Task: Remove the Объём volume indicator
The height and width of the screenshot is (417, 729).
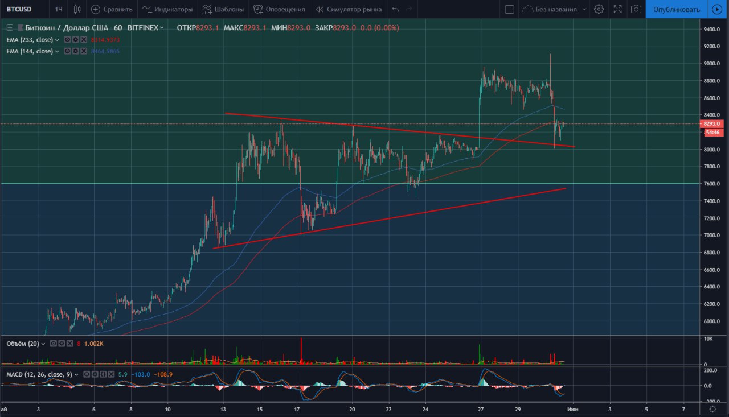Action: (x=69, y=344)
